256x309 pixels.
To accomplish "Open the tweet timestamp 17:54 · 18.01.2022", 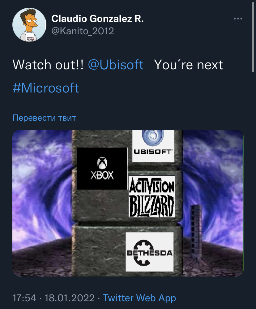I will pos(53,298).
